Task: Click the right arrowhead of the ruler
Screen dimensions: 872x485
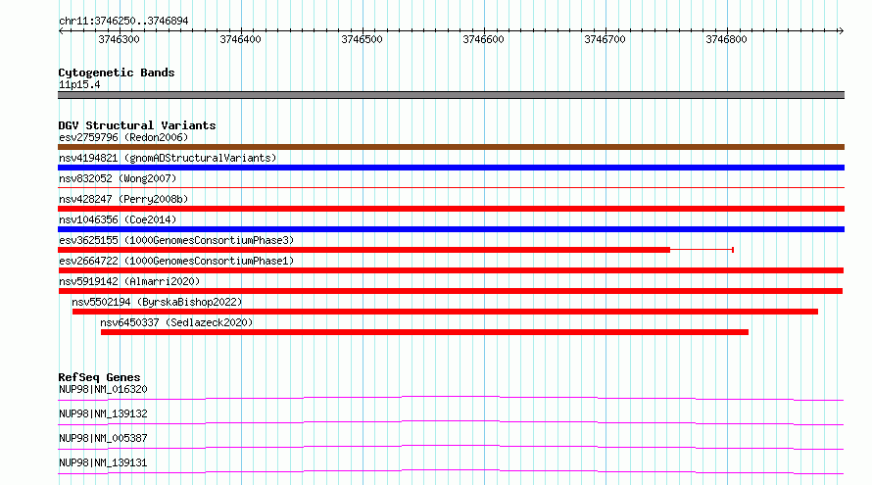Action: point(841,30)
